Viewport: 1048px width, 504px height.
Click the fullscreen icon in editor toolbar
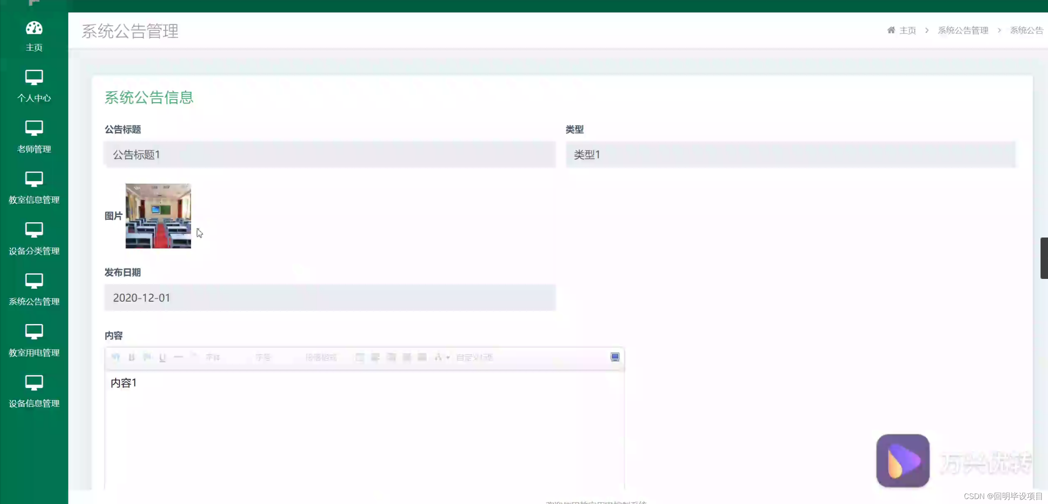click(x=615, y=357)
